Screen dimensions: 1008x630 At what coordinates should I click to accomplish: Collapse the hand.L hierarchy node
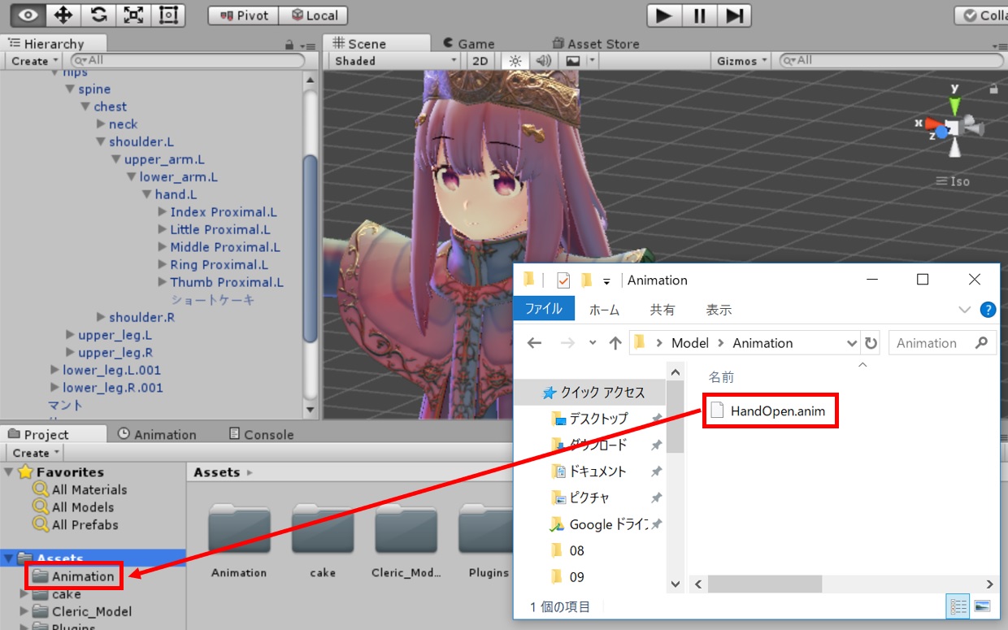[x=147, y=194]
